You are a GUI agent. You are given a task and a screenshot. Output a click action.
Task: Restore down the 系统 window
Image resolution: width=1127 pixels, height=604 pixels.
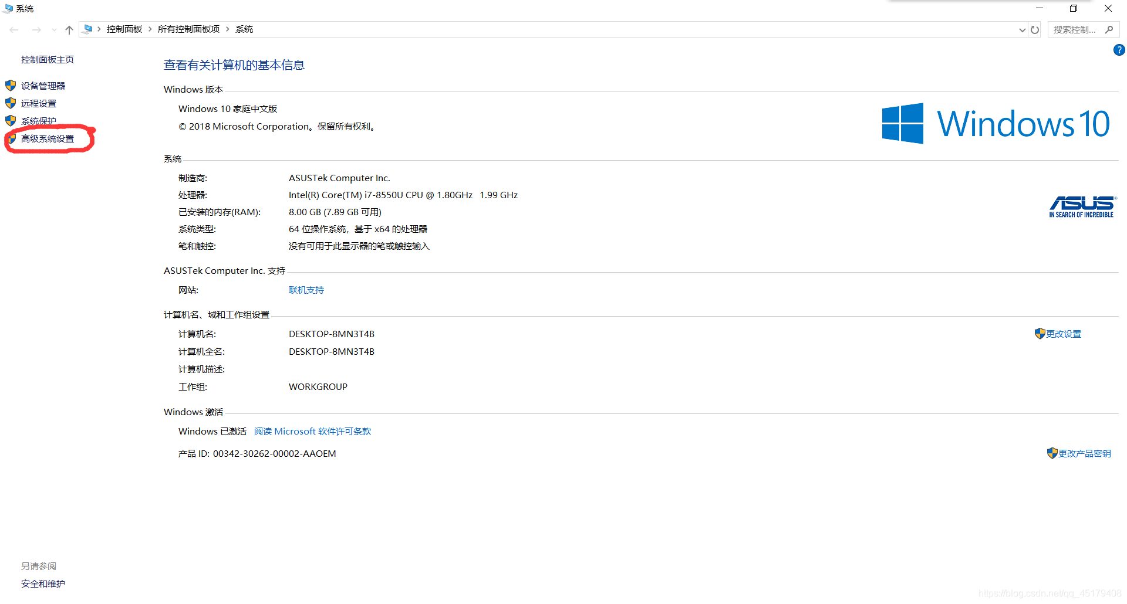(x=1074, y=8)
